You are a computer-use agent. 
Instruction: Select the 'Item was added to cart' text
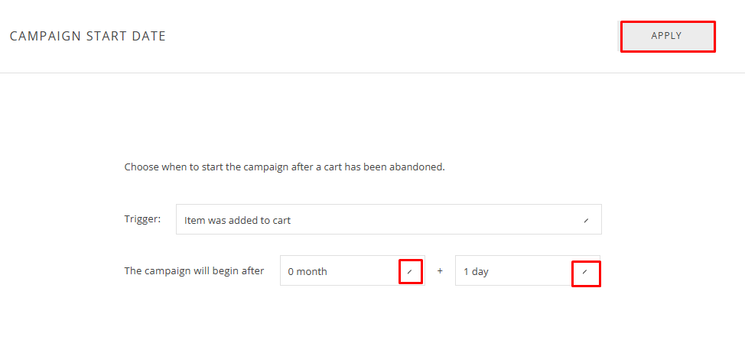pyautogui.click(x=237, y=220)
